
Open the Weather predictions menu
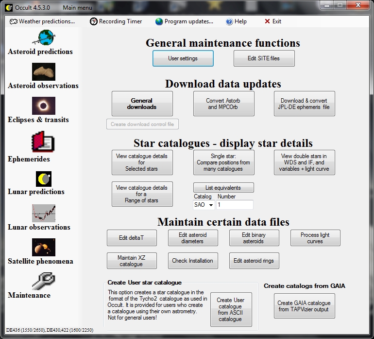[42, 21]
